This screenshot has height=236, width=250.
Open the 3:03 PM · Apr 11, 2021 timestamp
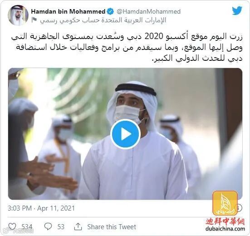point(41,208)
